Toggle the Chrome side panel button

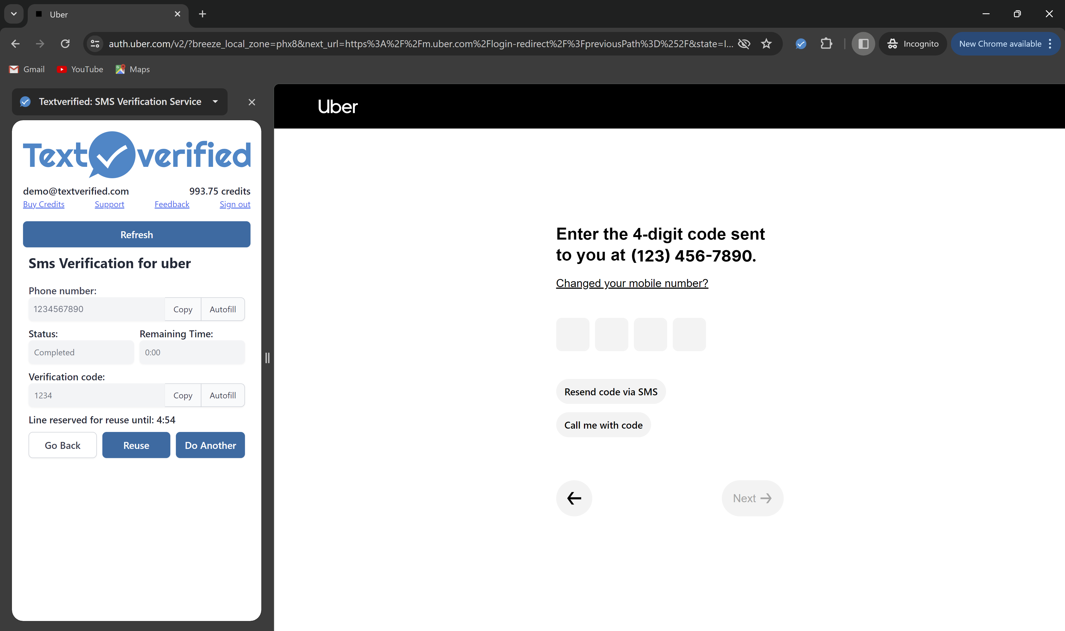(x=863, y=44)
